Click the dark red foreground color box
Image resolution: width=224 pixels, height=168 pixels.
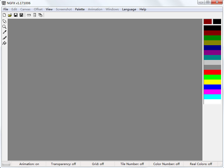click(x=208, y=21)
